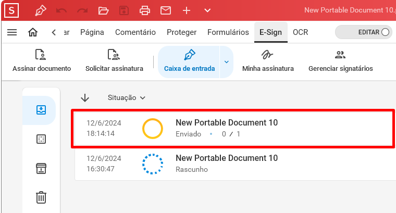Click Assinar documento button

click(x=42, y=61)
